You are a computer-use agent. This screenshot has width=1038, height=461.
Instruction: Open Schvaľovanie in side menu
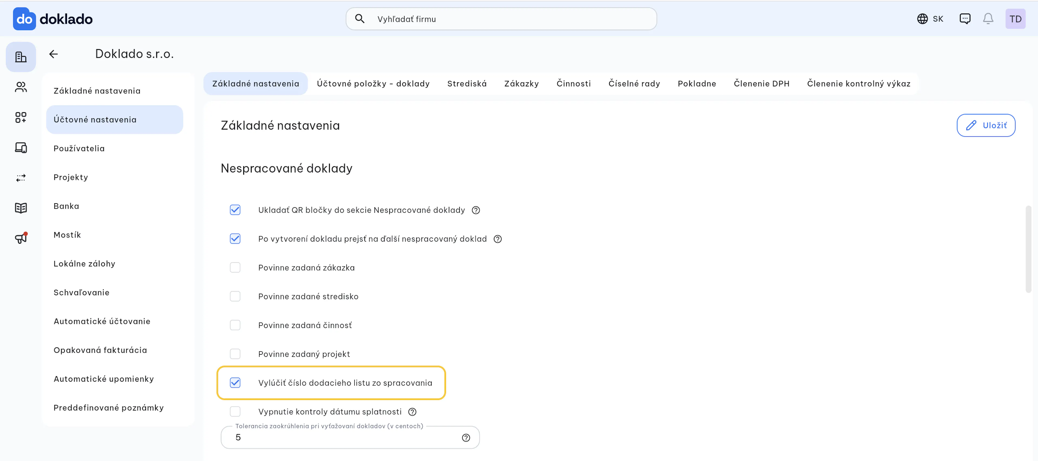tap(114, 293)
